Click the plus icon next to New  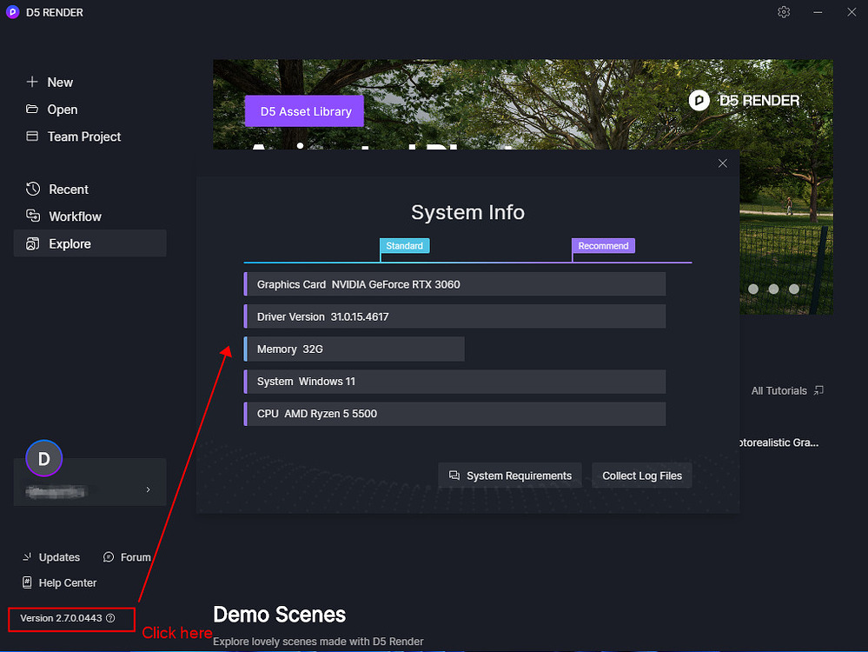(32, 82)
